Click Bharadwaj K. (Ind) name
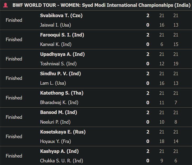This screenshot has height=165, width=192. click(x=59, y=103)
